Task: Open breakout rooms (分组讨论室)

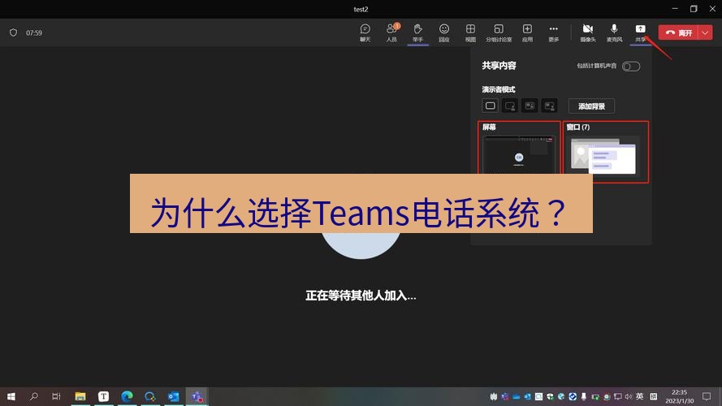Action: coord(499,32)
